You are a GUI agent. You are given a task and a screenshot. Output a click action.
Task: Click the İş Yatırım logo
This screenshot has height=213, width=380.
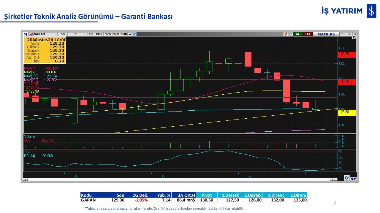(x=349, y=11)
